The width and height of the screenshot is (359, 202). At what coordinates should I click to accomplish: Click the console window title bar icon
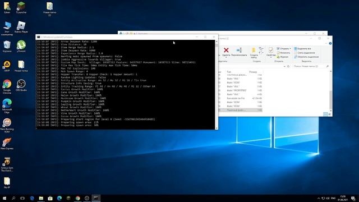[x=39, y=37]
